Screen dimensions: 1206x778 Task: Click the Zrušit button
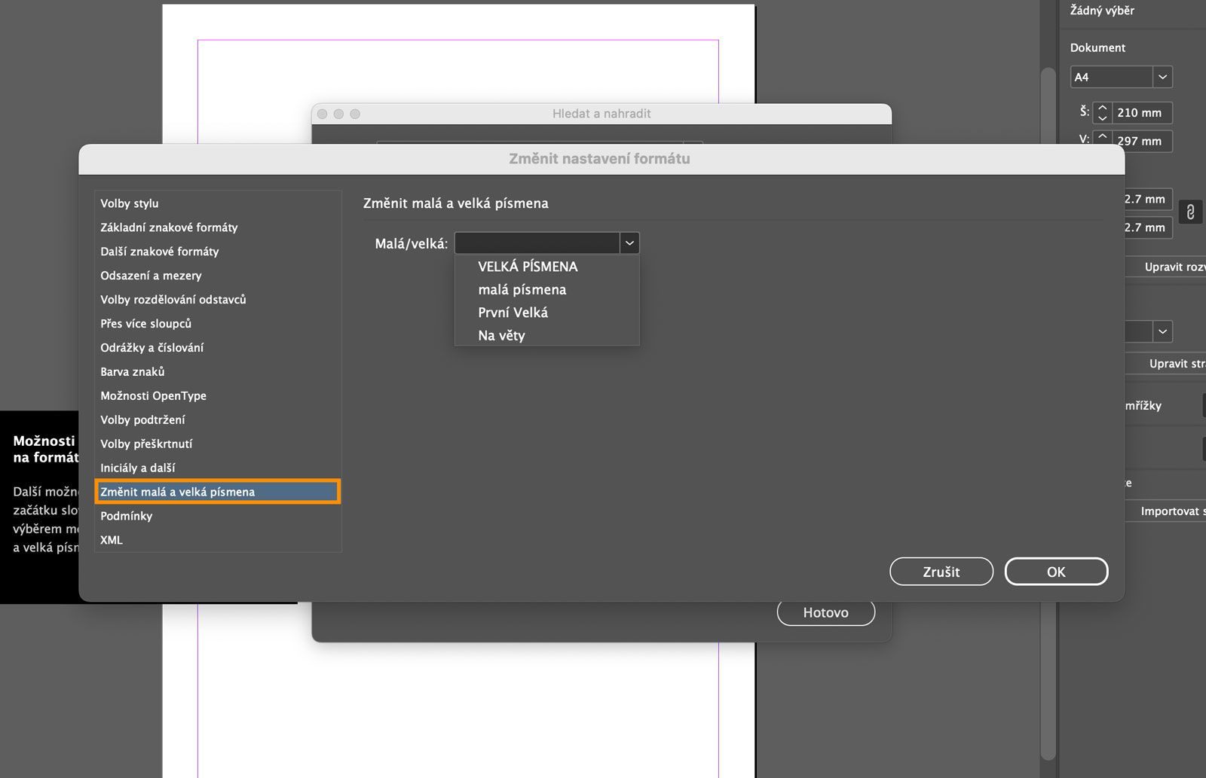(941, 572)
